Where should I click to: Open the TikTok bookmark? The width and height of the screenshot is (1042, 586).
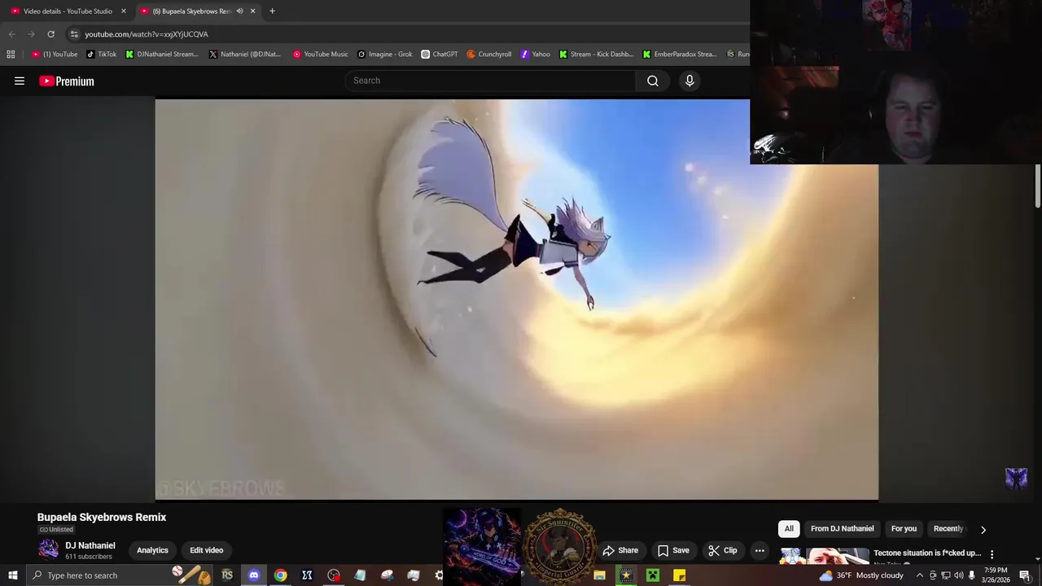pos(102,55)
